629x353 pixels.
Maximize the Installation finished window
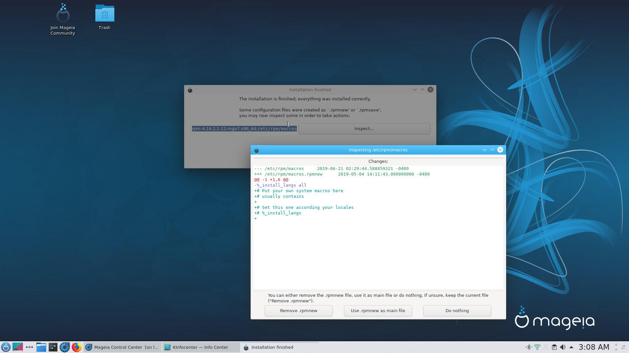click(x=422, y=90)
